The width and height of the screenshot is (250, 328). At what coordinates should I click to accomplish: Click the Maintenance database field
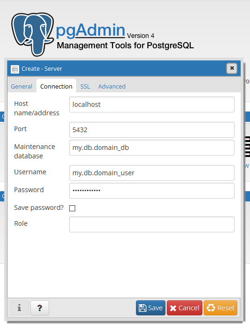152,148
